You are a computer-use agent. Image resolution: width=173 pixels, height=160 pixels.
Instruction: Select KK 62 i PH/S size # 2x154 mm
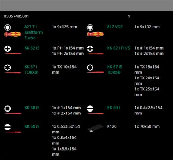click(149, 54)
